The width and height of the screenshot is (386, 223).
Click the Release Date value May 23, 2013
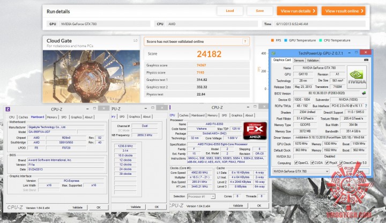click(303, 87)
